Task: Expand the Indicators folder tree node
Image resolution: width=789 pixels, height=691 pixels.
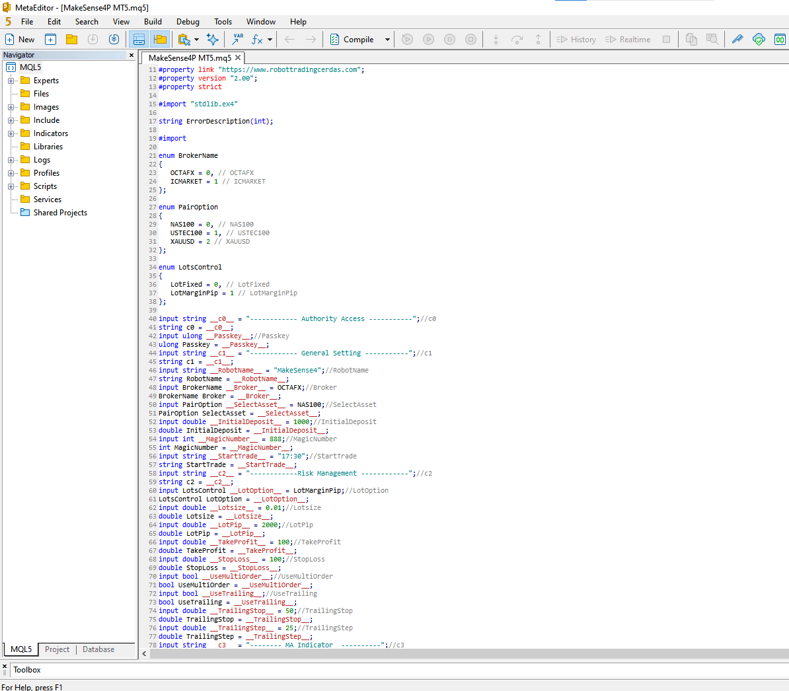Action: tap(11, 133)
